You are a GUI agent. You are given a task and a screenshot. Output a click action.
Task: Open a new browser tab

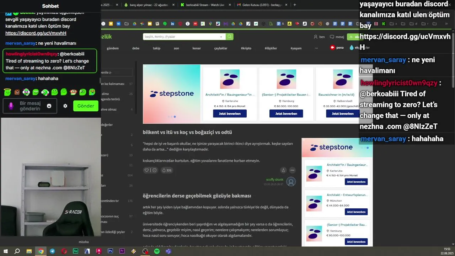click(295, 5)
